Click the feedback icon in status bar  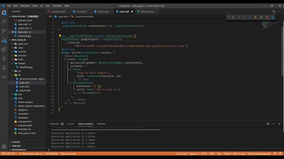click(x=275, y=154)
